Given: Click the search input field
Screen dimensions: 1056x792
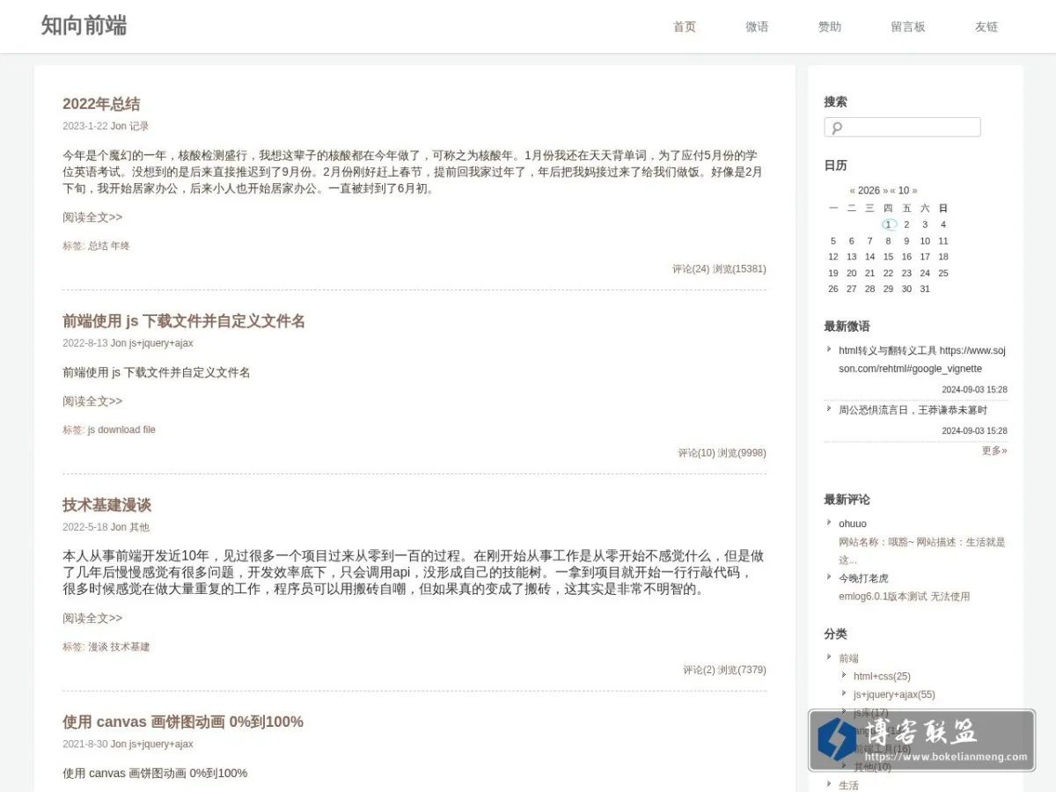Looking at the screenshot, I should pyautogui.click(x=902, y=128).
